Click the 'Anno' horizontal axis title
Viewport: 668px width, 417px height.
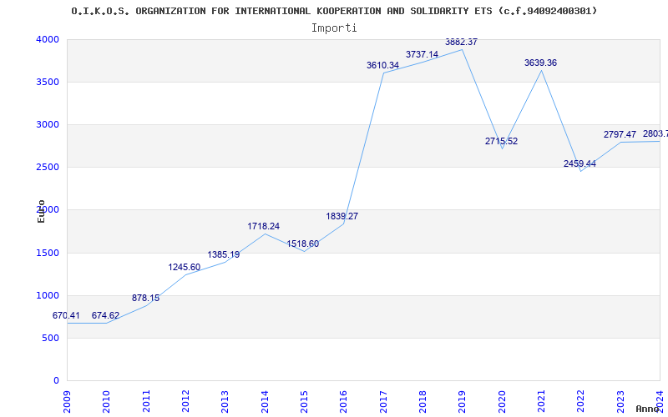(648, 409)
